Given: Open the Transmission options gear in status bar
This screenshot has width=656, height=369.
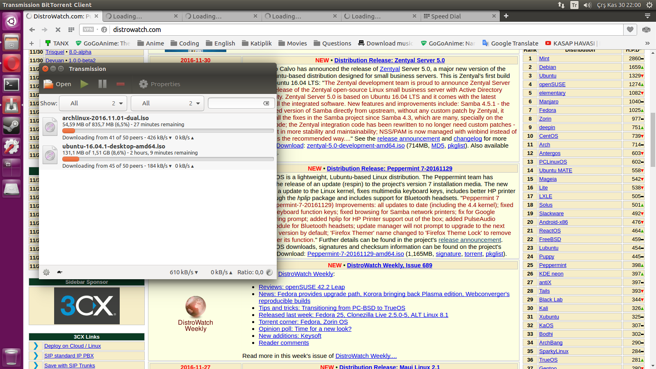Looking at the screenshot, I should click(46, 272).
